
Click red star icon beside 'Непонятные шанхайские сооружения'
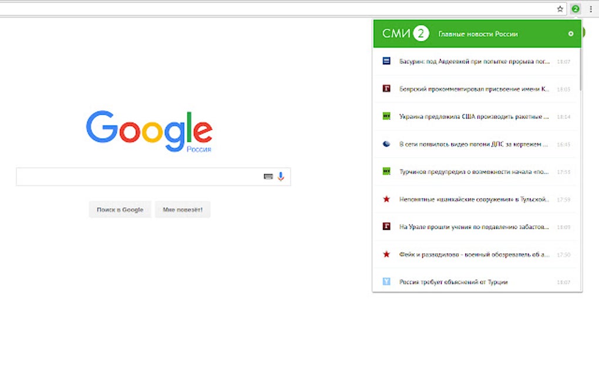[x=386, y=199]
